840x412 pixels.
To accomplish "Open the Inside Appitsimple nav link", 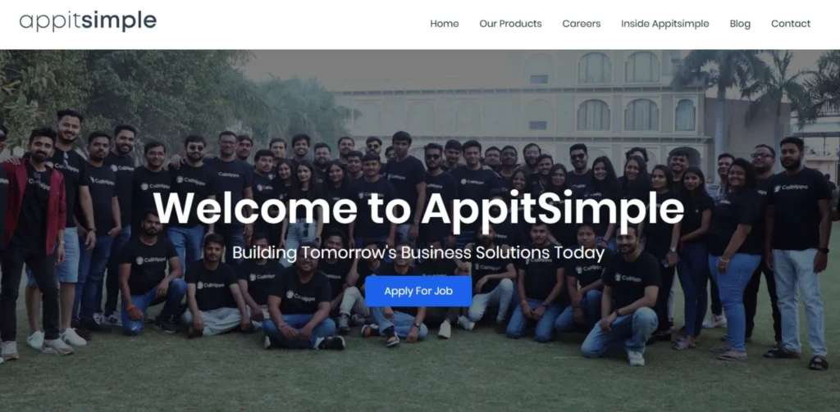I will tap(664, 24).
